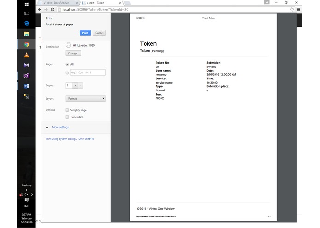Image resolution: width=320 pixels, height=228 pixels.
Task: Open File Explorer from the taskbar
Action: (x=27, y=34)
